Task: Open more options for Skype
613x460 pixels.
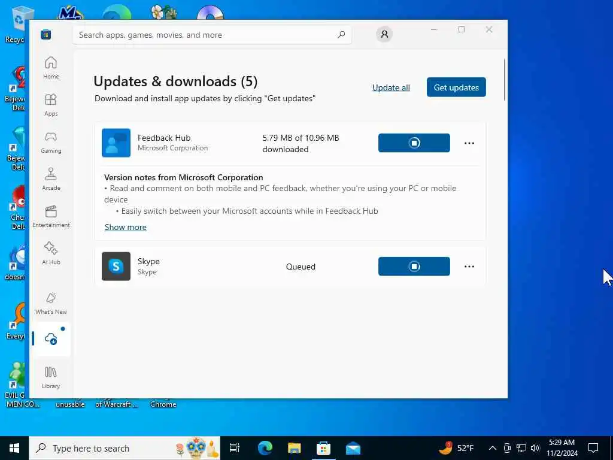Action: (469, 267)
